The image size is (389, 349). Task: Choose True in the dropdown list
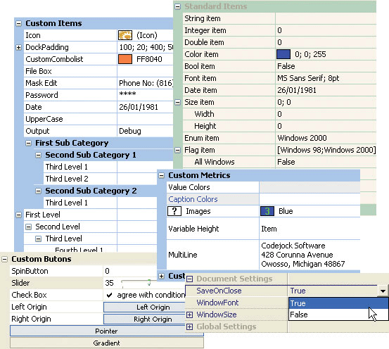(338, 303)
